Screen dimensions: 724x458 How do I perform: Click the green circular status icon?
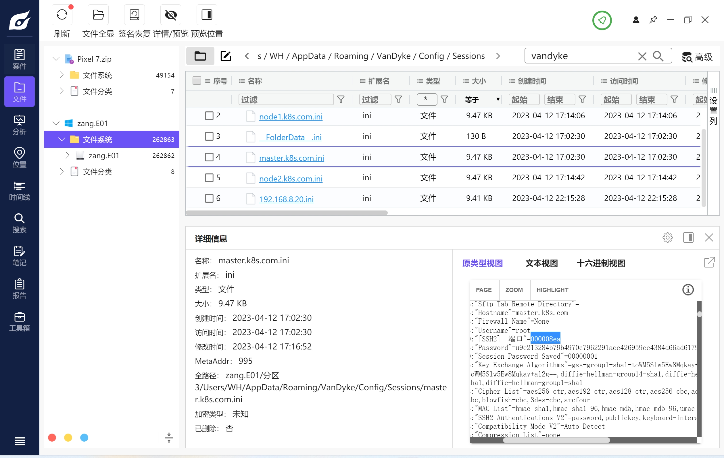tap(602, 20)
